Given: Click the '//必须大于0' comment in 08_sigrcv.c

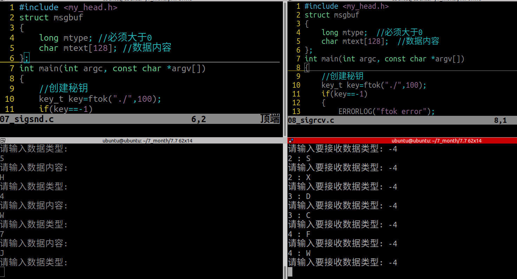Looking at the screenshot, I should click(399, 32).
